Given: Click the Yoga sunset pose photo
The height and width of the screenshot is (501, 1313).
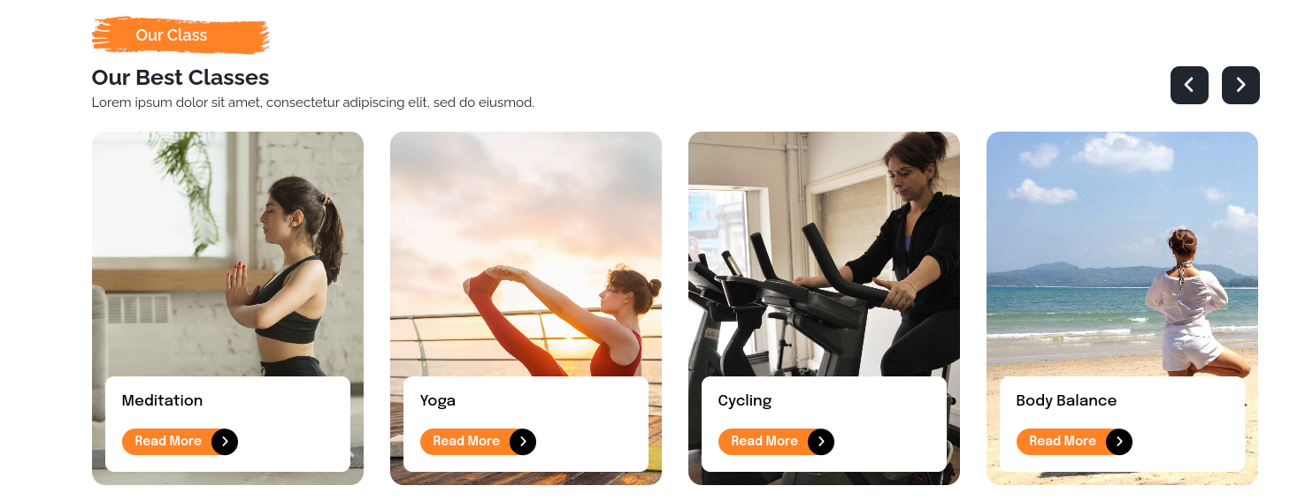Looking at the screenshot, I should (526, 254).
